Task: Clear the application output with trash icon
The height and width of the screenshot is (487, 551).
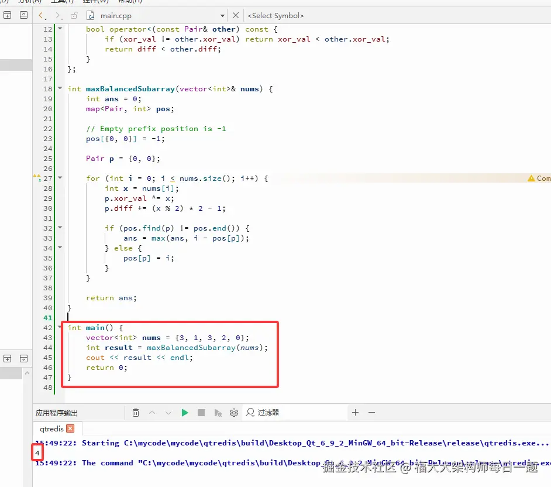Action: (x=136, y=413)
